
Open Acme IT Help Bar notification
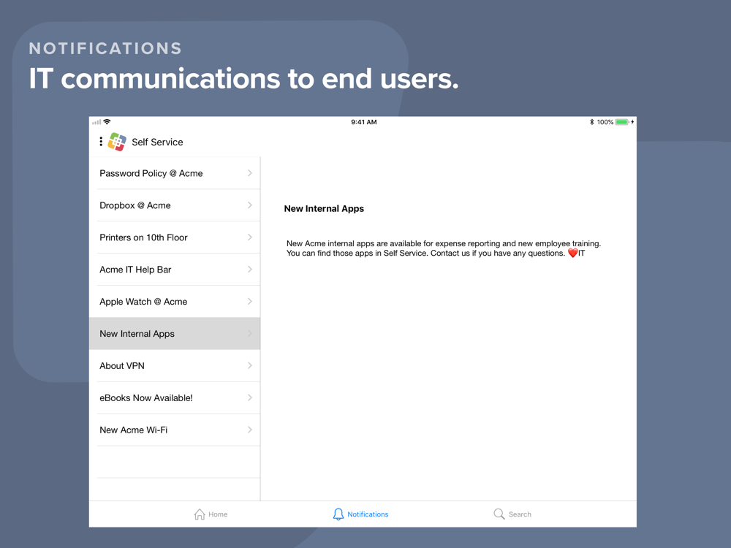click(x=175, y=270)
